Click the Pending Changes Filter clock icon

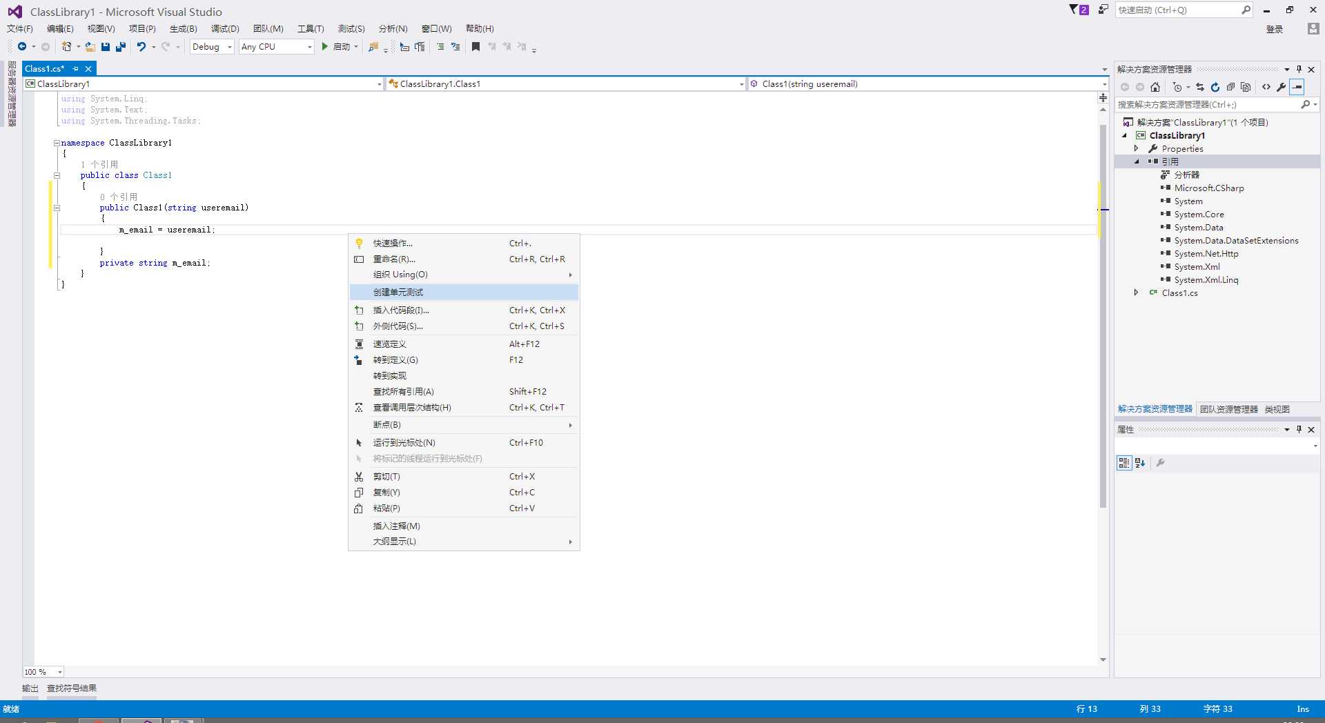pos(1177,87)
